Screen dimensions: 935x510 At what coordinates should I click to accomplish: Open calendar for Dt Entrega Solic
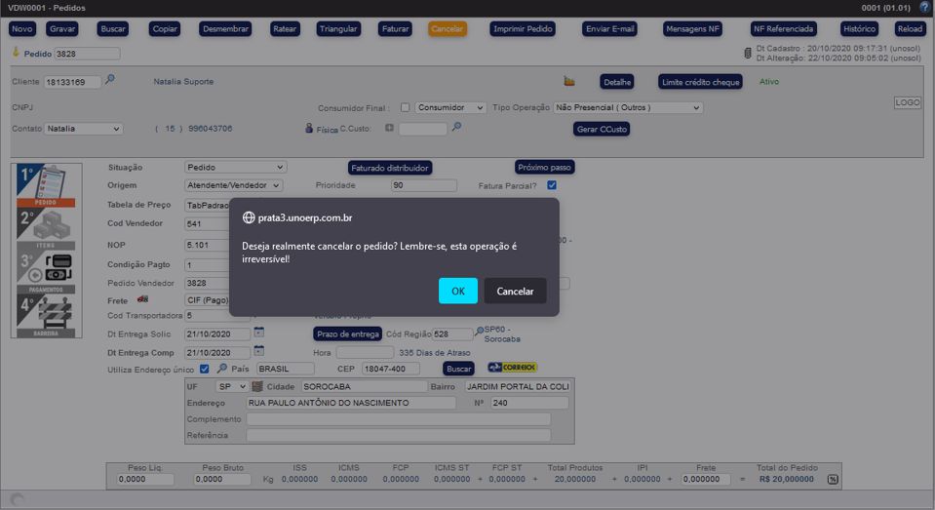pyautogui.click(x=259, y=333)
